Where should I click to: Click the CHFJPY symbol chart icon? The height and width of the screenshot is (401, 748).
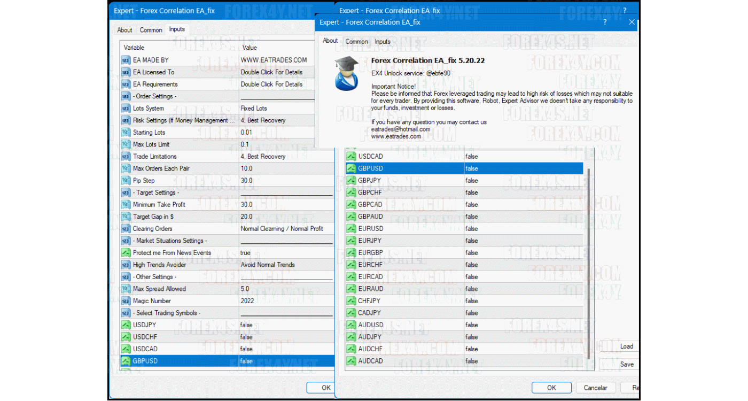pos(351,301)
